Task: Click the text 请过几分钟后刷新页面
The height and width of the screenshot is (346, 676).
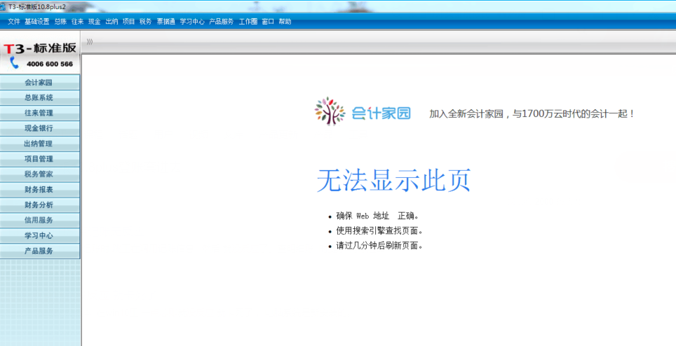Action: pos(379,246)
